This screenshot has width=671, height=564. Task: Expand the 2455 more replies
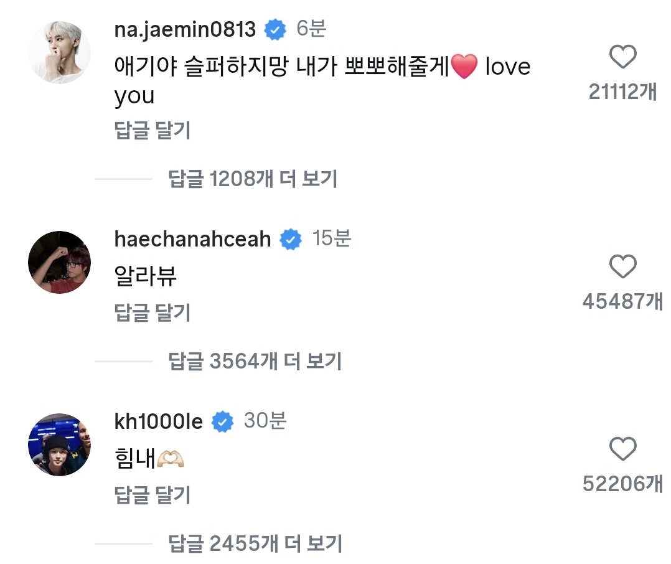click(x=255, y=543)
